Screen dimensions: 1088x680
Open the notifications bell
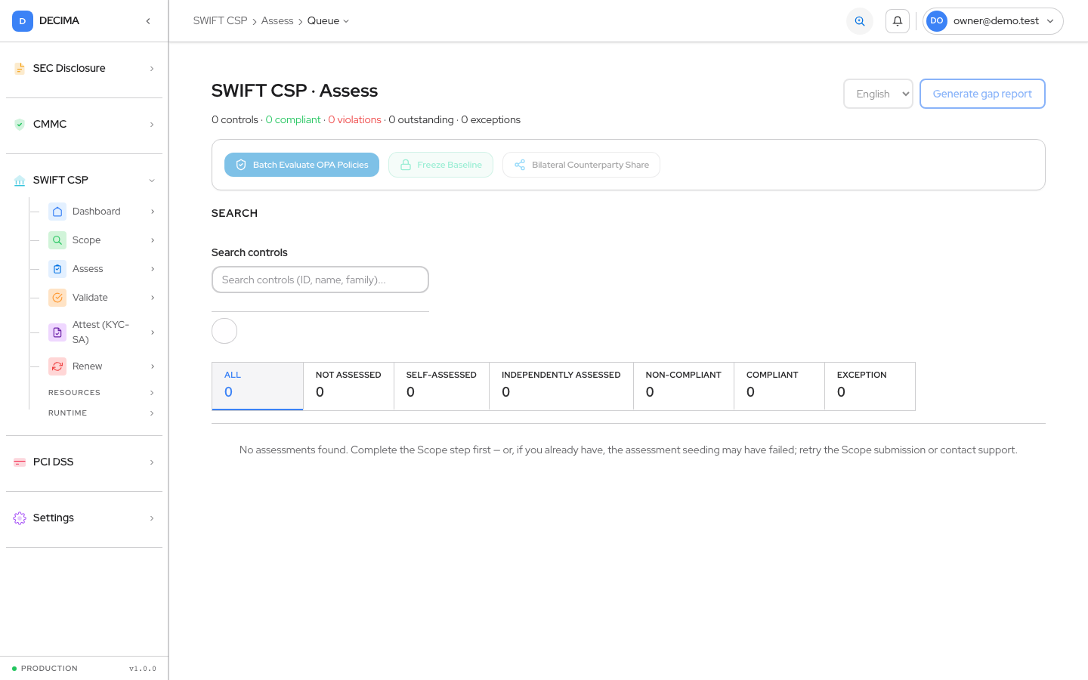click(x=898, y=21)
